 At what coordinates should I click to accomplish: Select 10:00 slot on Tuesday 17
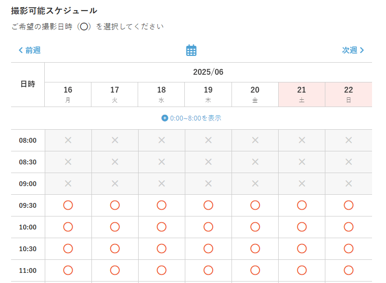tap(115, 227)
